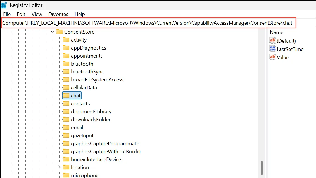Image resolution: width=316 pixels, height=178 pixels.
Task: Select the cellularData key
Action: click(84, 88)
